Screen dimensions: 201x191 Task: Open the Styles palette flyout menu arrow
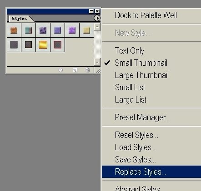point(97,18)
